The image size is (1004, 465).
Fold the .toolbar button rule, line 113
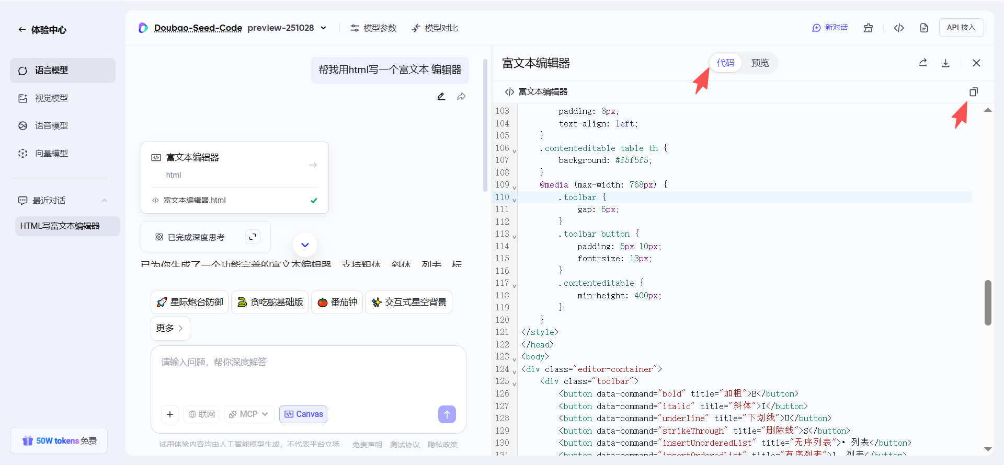click(x=515, y=236)
